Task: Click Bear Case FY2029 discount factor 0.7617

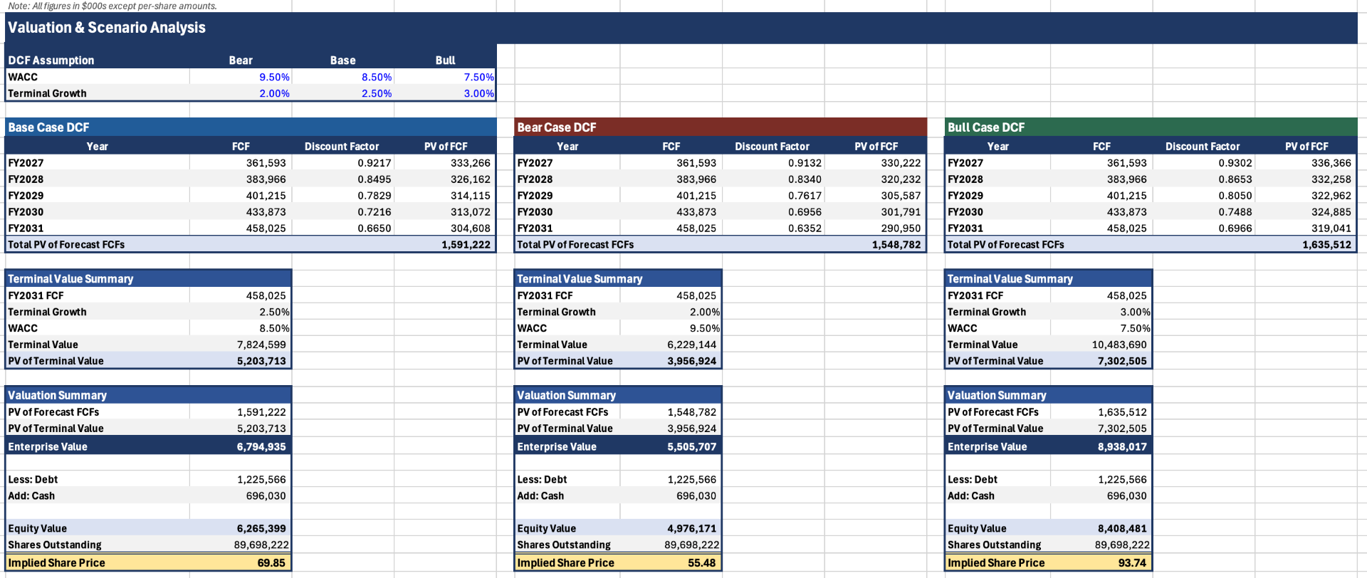Action: click(x=805, y=196)
